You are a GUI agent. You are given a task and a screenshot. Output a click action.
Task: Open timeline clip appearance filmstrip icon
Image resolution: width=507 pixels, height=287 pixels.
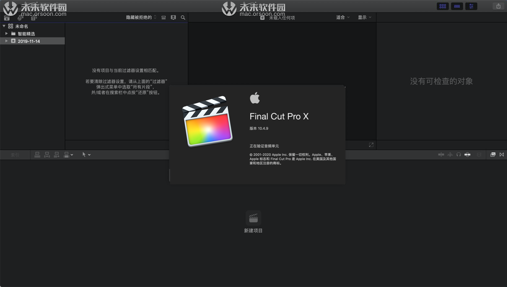pyautogui.click(x=479, y=155)
